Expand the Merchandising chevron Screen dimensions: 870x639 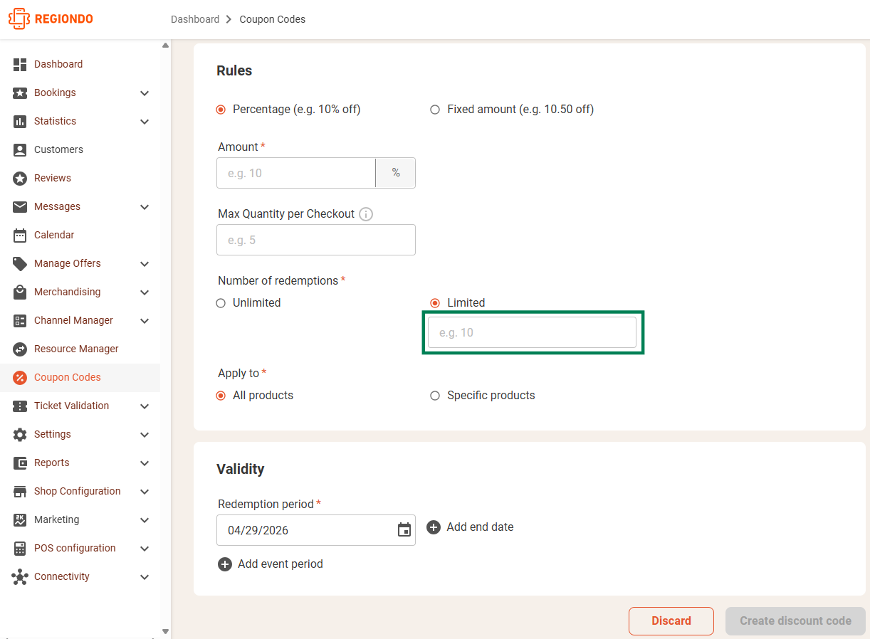coord(145,292)
